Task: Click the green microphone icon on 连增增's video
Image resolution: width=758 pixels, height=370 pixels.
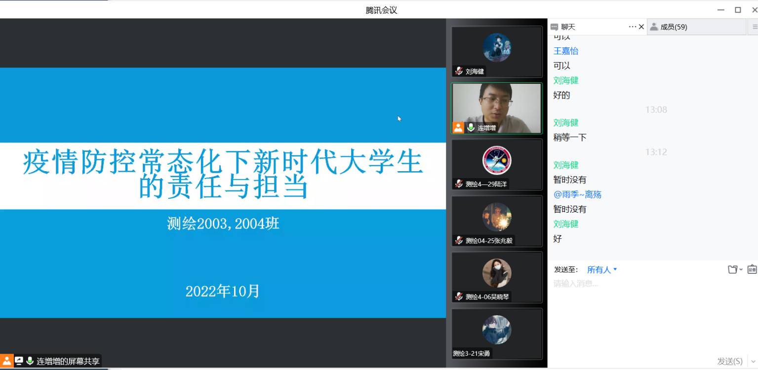Action: point(471,128)
